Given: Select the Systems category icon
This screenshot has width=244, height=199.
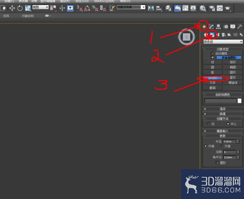Looking at the screenshot, I should [x=241, y=35].
